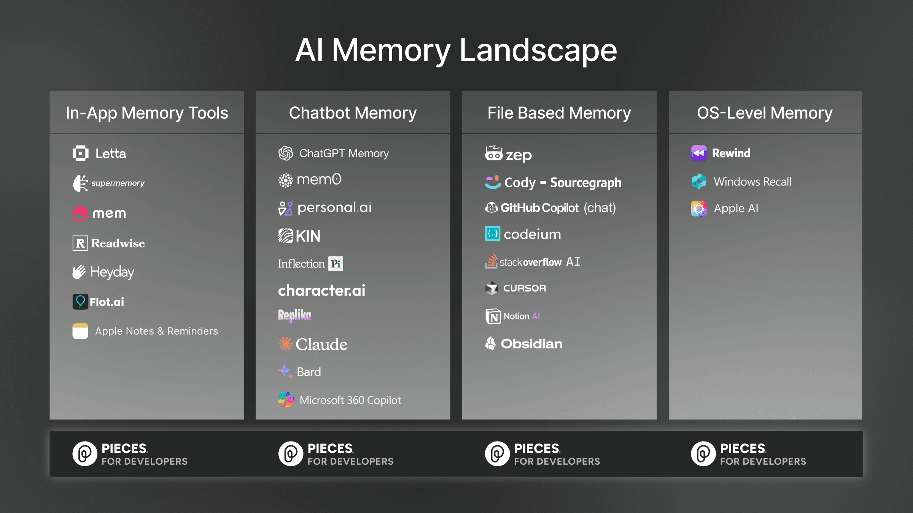Image resolution: width=913 pixels, height=513 pixels.
Task: Click the 'Apple Notes & Reminders' text
Action: coord(156,331)
